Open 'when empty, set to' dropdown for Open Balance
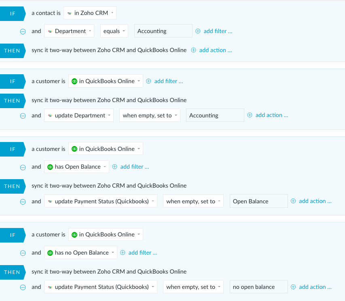345x301 pixels. point(193,201)
